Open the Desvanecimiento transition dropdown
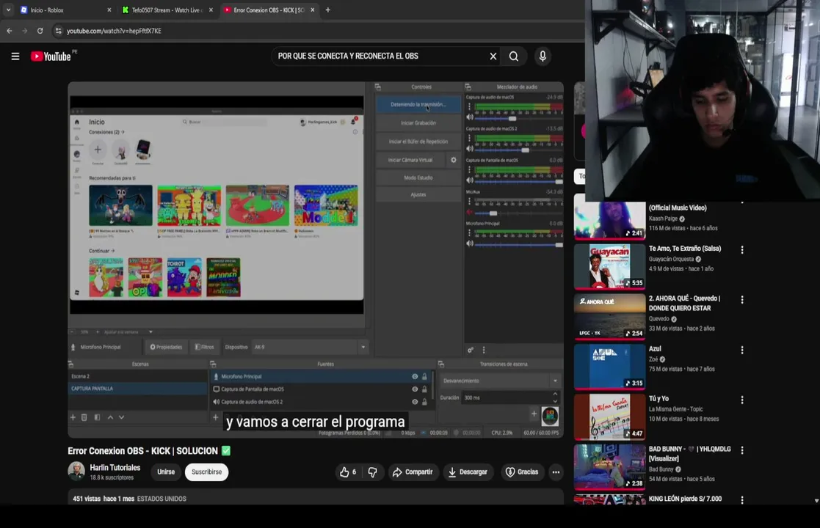 (555, 381)
